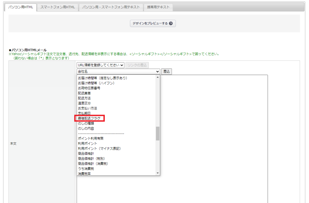The width and height of the screenshot is (309, 203).
Task: Switch to the パソコン用HTML tab
Action: click(x=21, y=7)
